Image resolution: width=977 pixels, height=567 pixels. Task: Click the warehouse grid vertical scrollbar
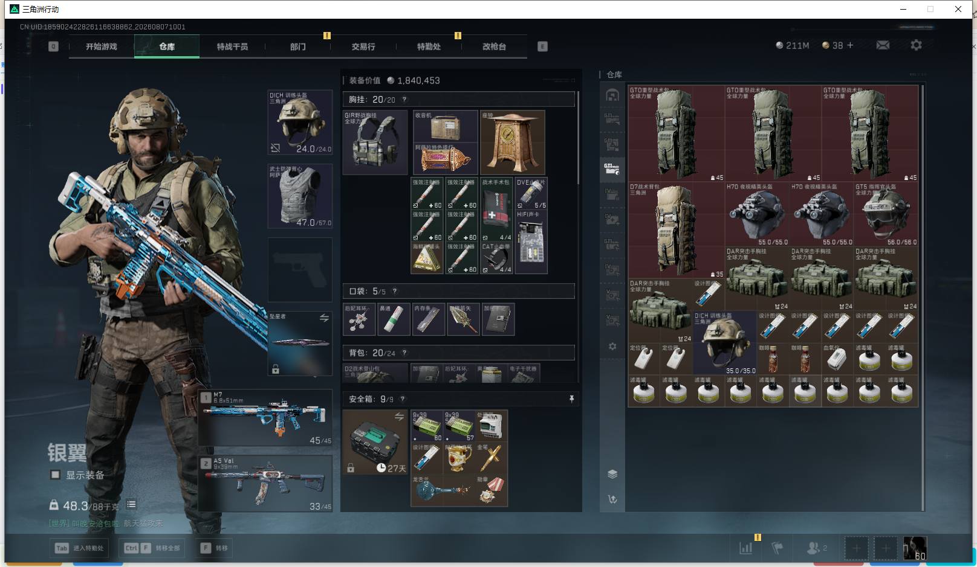pos(923,298)
